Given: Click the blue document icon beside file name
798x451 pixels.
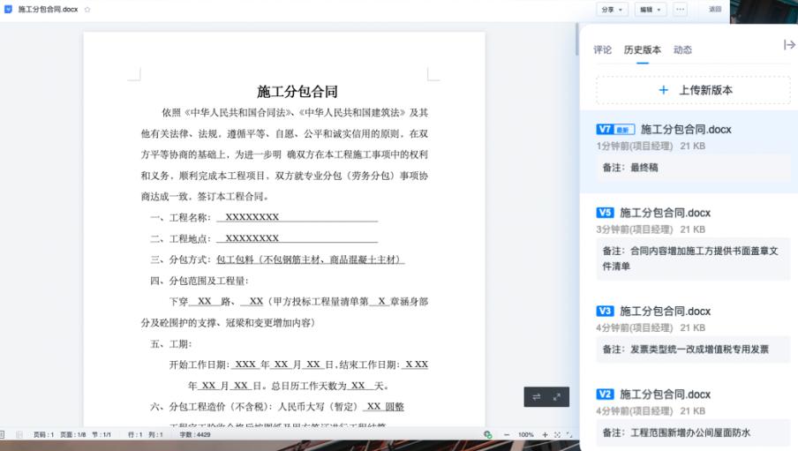Looking at the screenshot, I should [8, 9].
